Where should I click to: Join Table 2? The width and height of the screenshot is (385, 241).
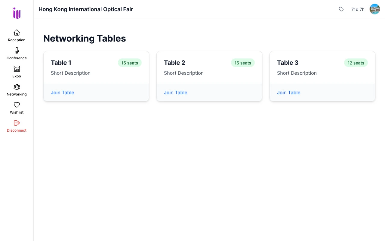pos(176,92)
